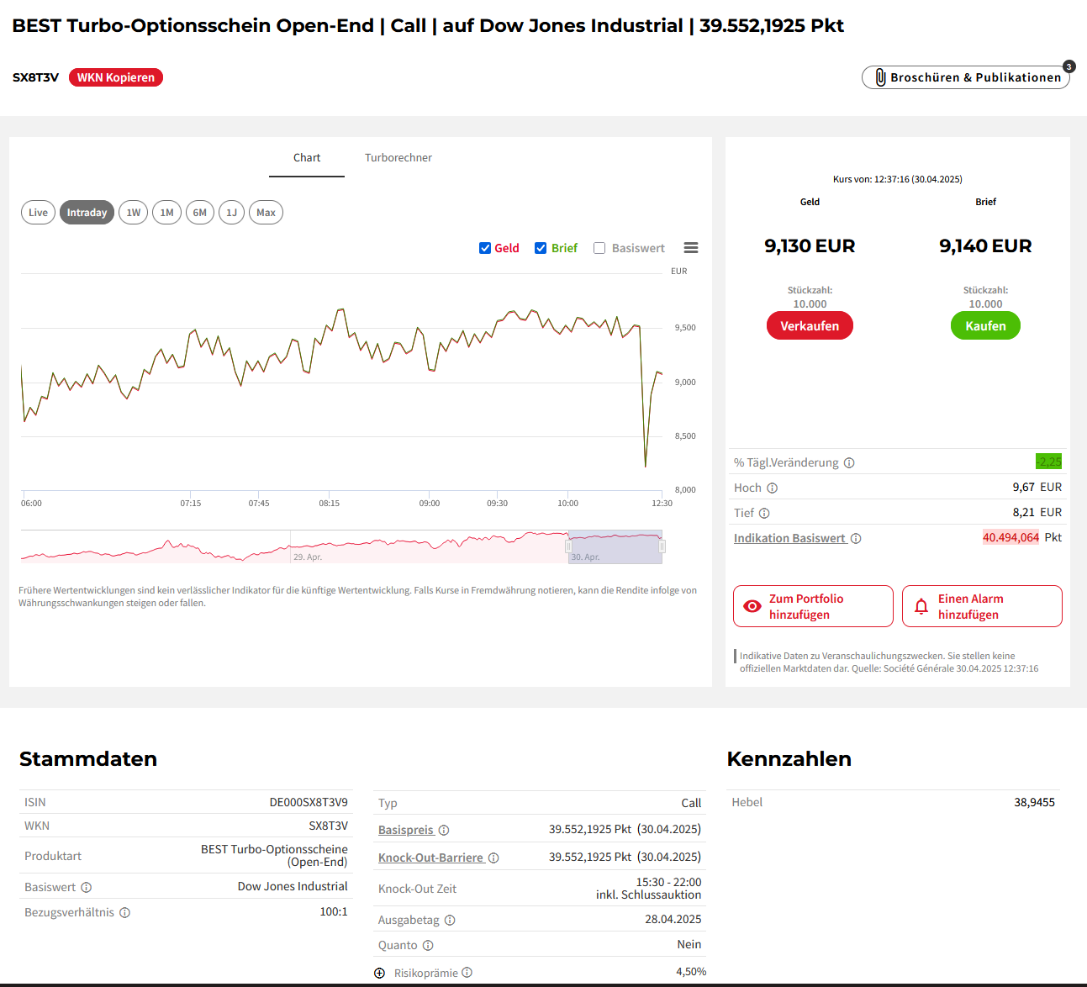Open Broschüren & Publikationen

(966, 77)
